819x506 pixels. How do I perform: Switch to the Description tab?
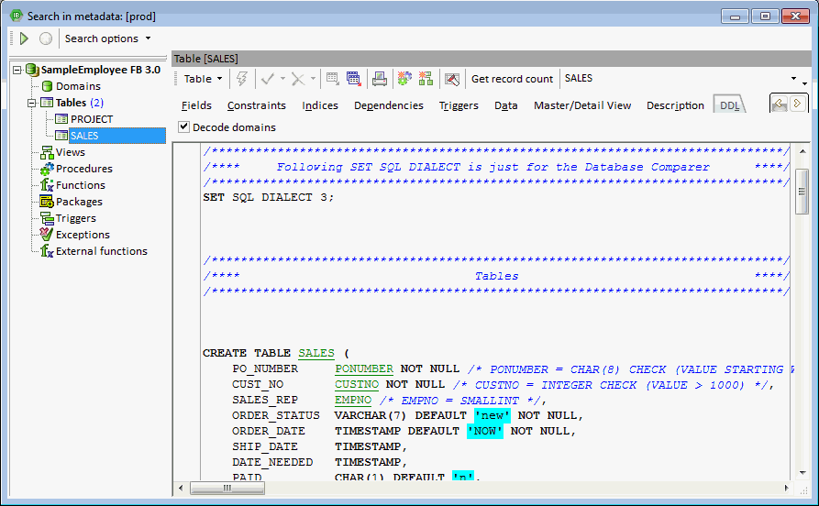pos(675,105)
